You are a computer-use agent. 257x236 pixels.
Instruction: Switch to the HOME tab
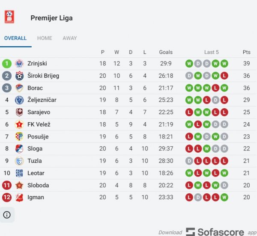point(45,38)
